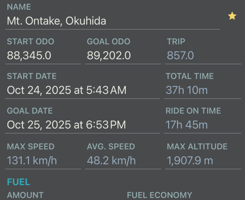Click the start odometer value 88,345.0

[x=29, y=56]
